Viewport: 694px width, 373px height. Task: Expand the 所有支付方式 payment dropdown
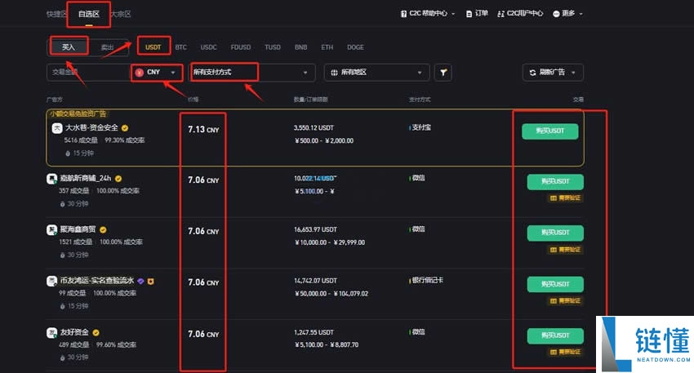(x=252, y=72)
